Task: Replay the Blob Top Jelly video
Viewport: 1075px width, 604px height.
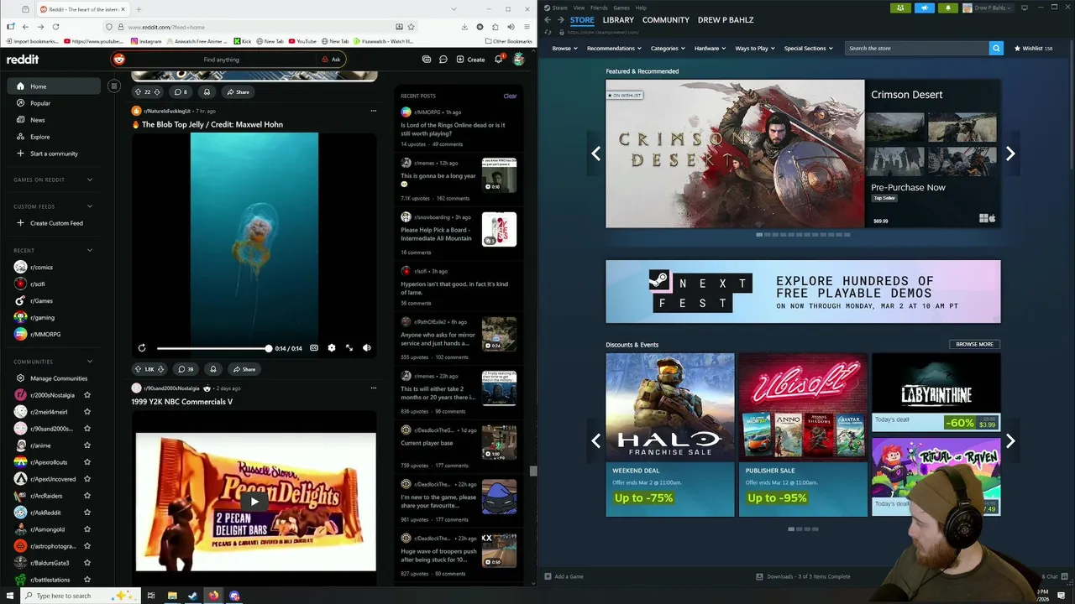Action: [x=142, y=348]
